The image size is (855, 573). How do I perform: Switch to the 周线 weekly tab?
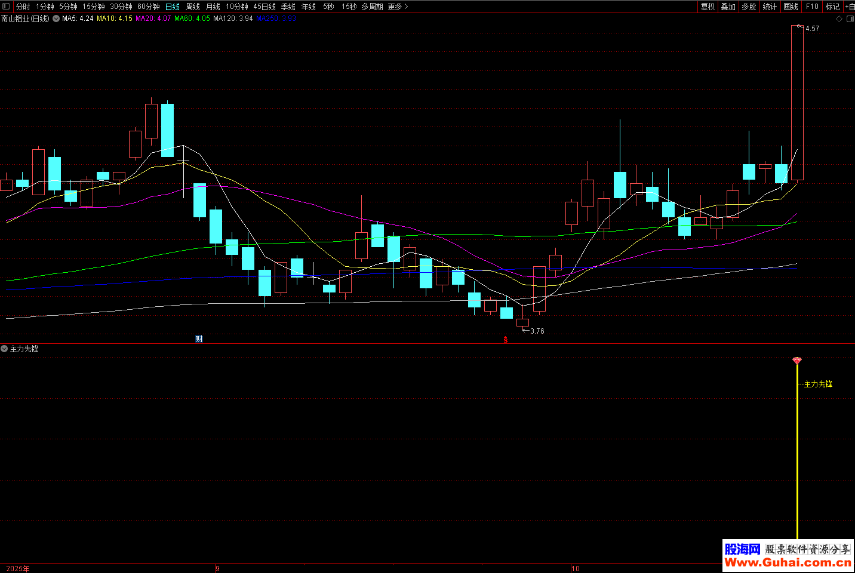coord(192,7)
